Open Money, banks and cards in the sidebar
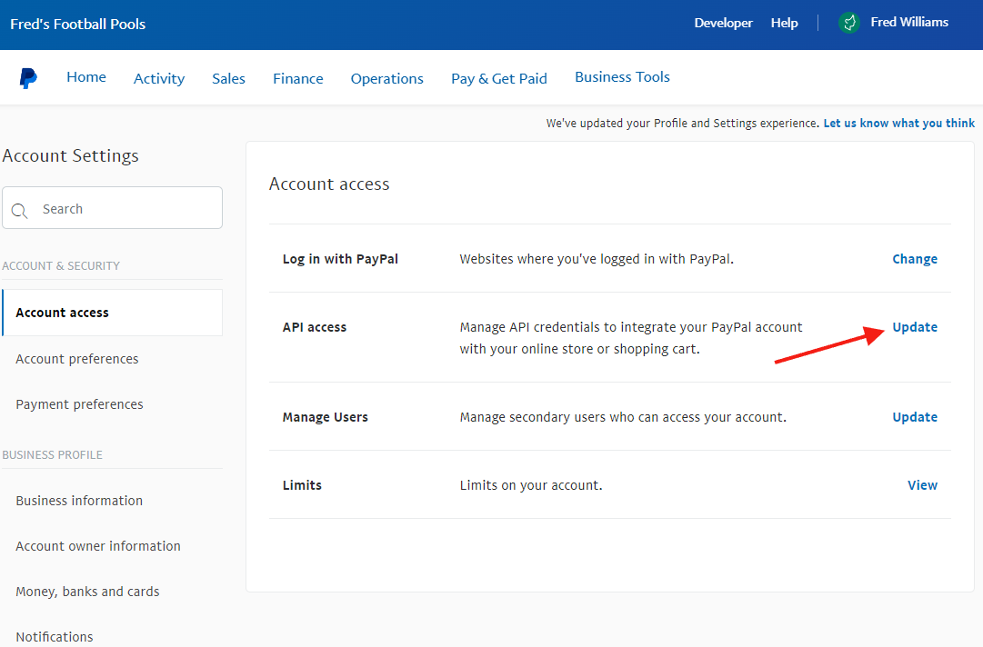The width and height of the screenshot is (983, 647). (x=88, y=592)
